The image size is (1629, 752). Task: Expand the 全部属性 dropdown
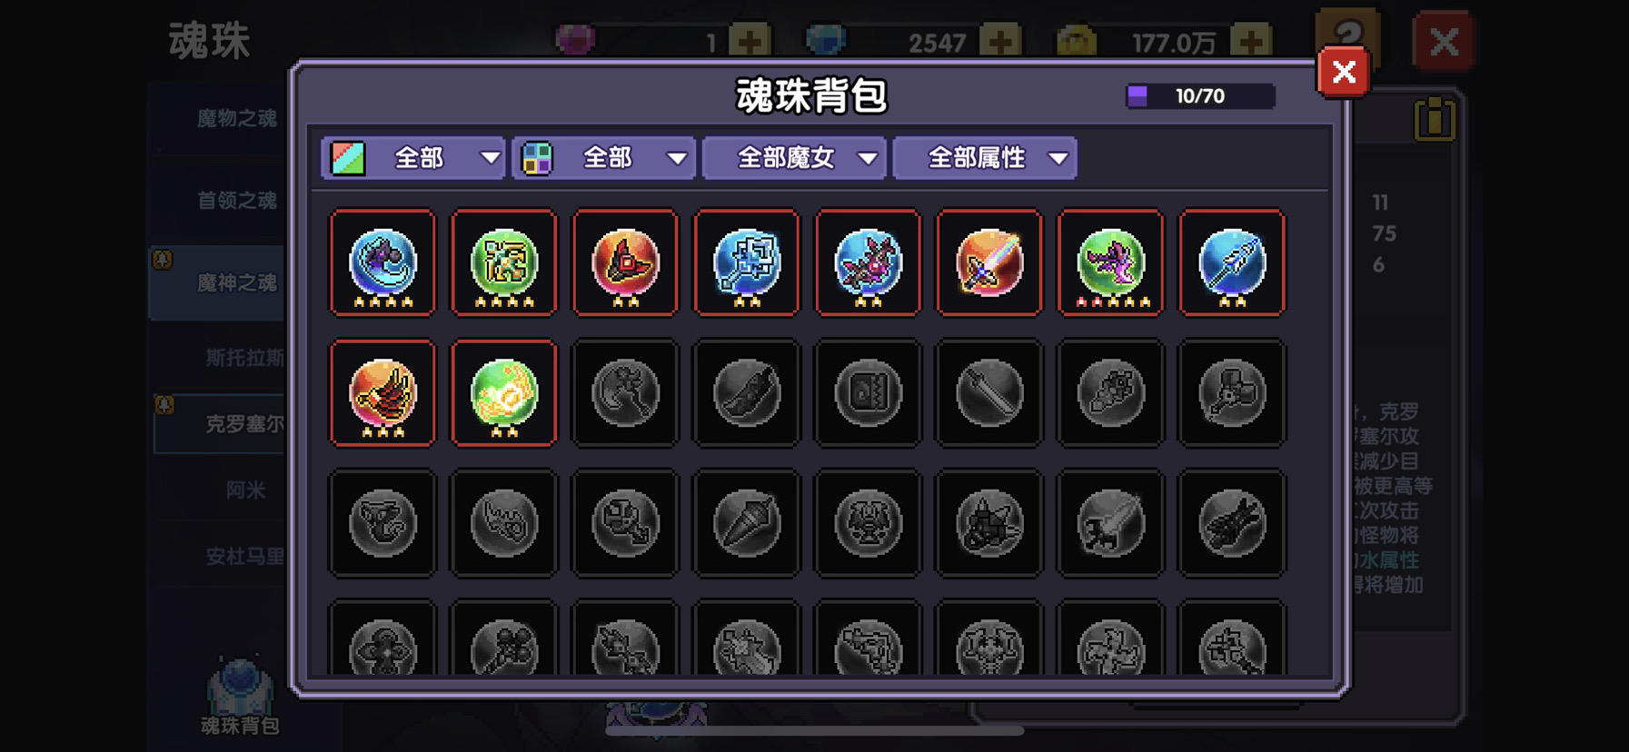click(x=986, y=158)
